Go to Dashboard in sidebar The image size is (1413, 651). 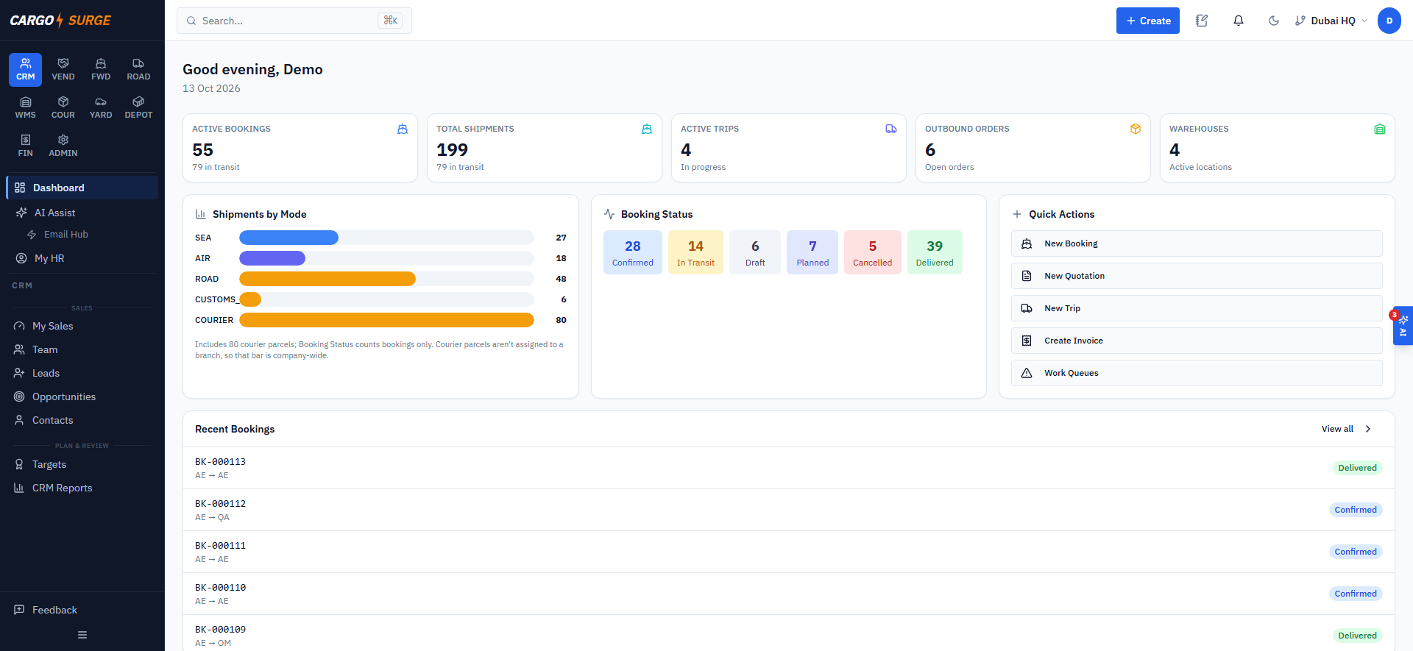(x=82, y=188)
